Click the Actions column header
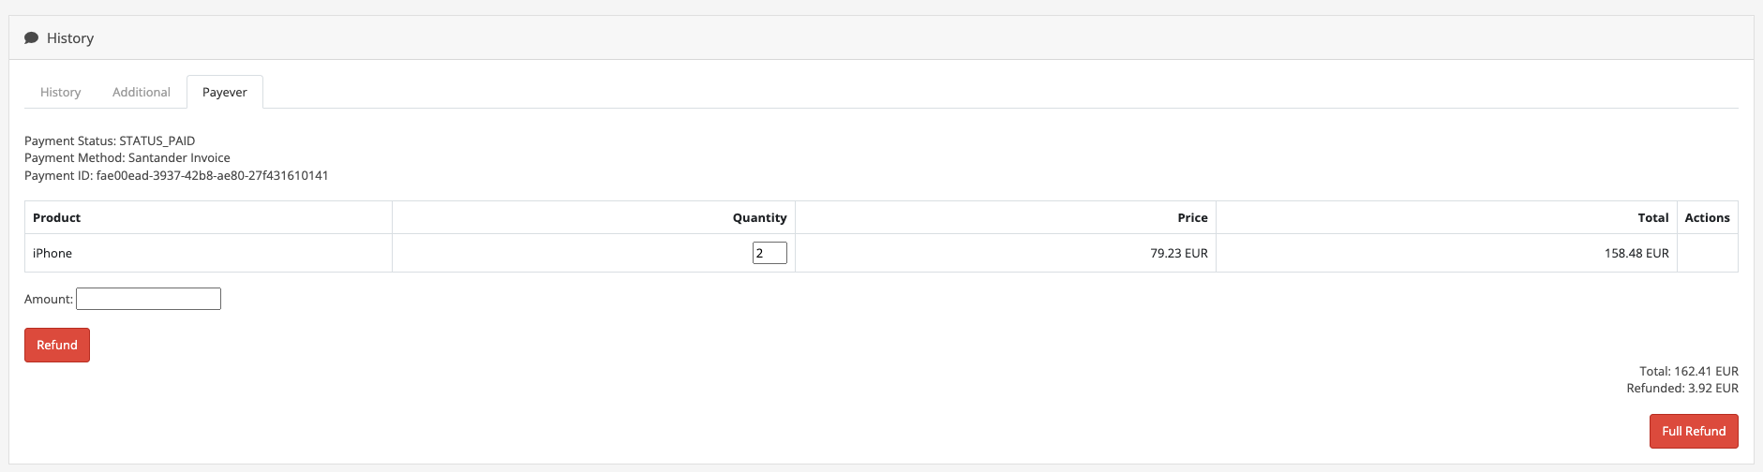1763x472 pixels. [1708, 217]
